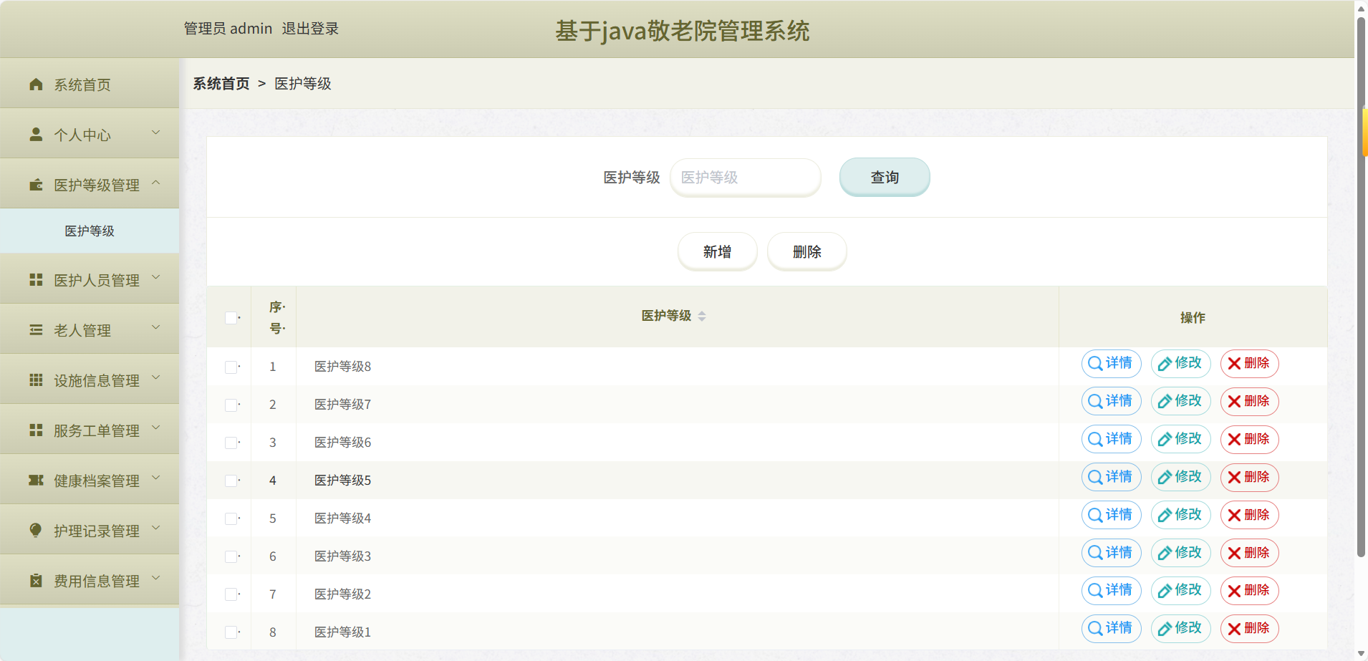Click the scrollbar up arrow
Viewport: 1368px width, 661px height.
(1361, 9)
